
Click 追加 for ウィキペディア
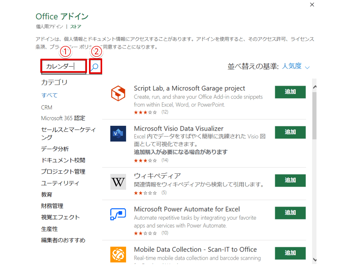290,181
